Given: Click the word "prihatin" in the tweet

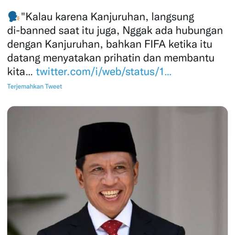Looking at the screenshot, I should [x=122, y=58].
